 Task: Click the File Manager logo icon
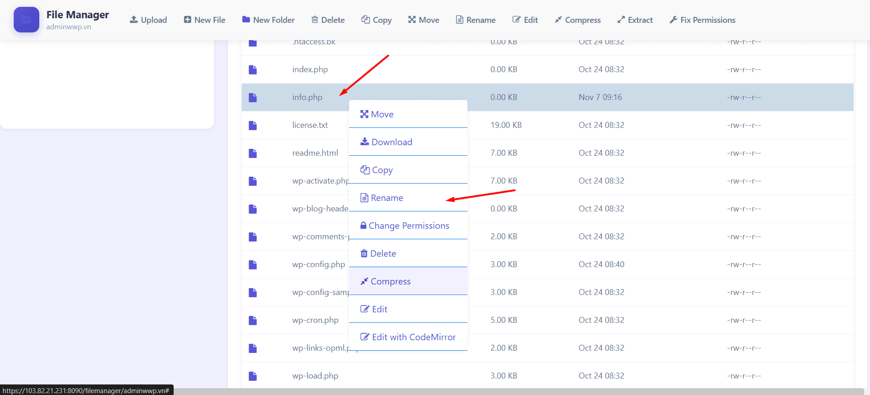click(26, 20)
